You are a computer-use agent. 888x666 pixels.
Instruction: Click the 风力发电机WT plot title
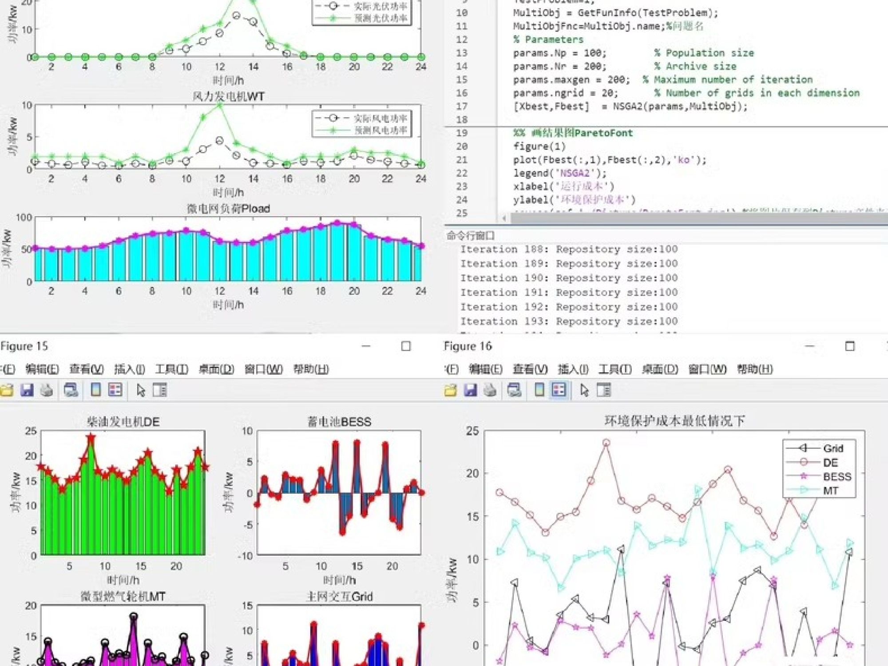[x=228, y=96]
